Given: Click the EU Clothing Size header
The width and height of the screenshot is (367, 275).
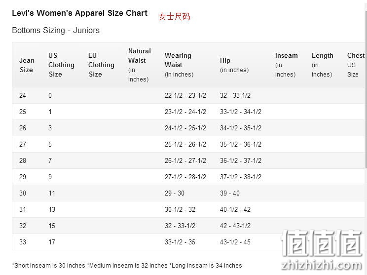Looking at the screenshot, I should click(x=101, y=65).
